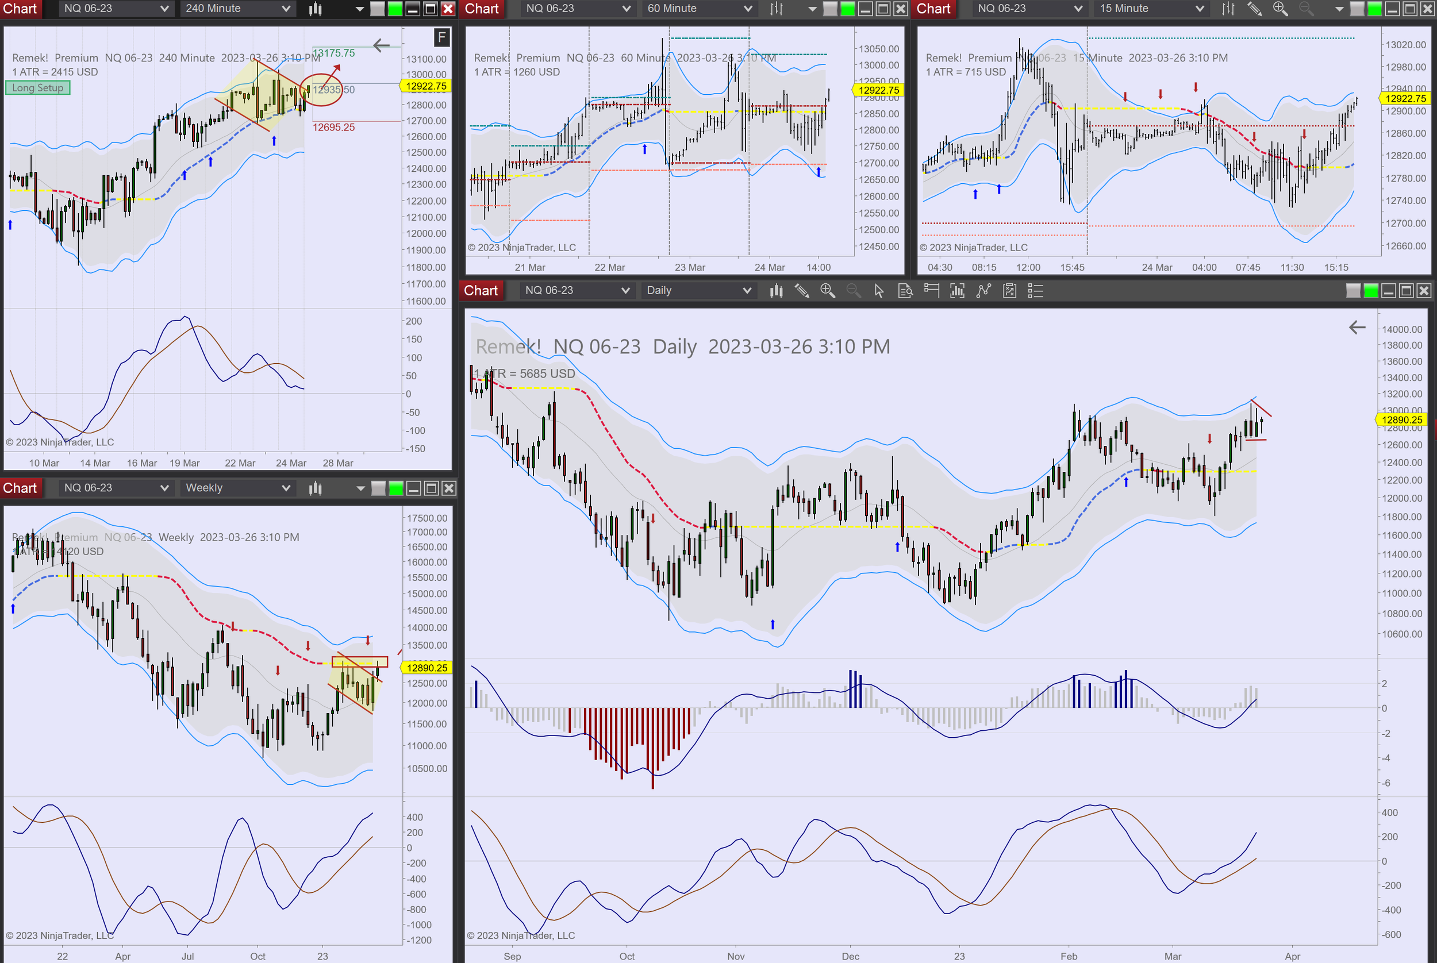Click the Chart tab of the 15 Minute window

pyautogui.click(x=933, y=9)
